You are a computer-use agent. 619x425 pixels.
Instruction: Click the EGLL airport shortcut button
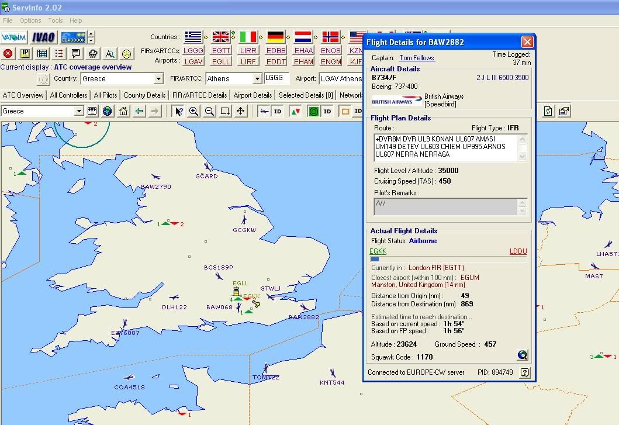[221, 61]
